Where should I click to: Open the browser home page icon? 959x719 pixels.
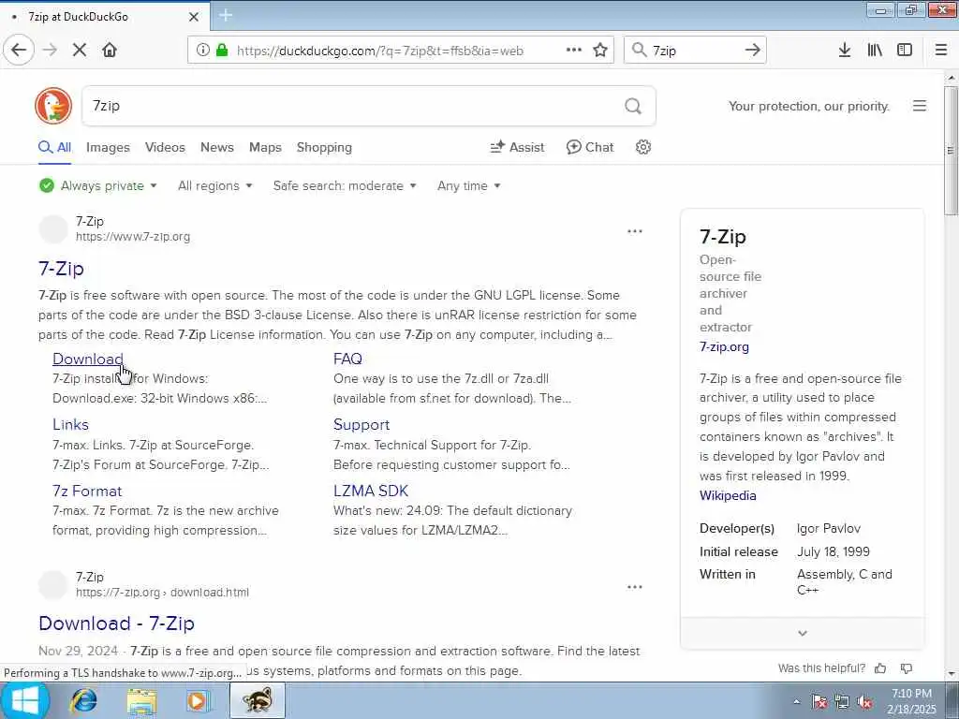110,51
